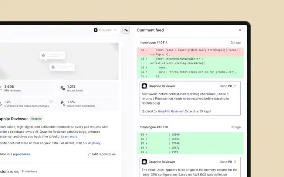The image size is (284, 177).
Task: Click the 'Add await before' review comment text
Action: (185, 98)
